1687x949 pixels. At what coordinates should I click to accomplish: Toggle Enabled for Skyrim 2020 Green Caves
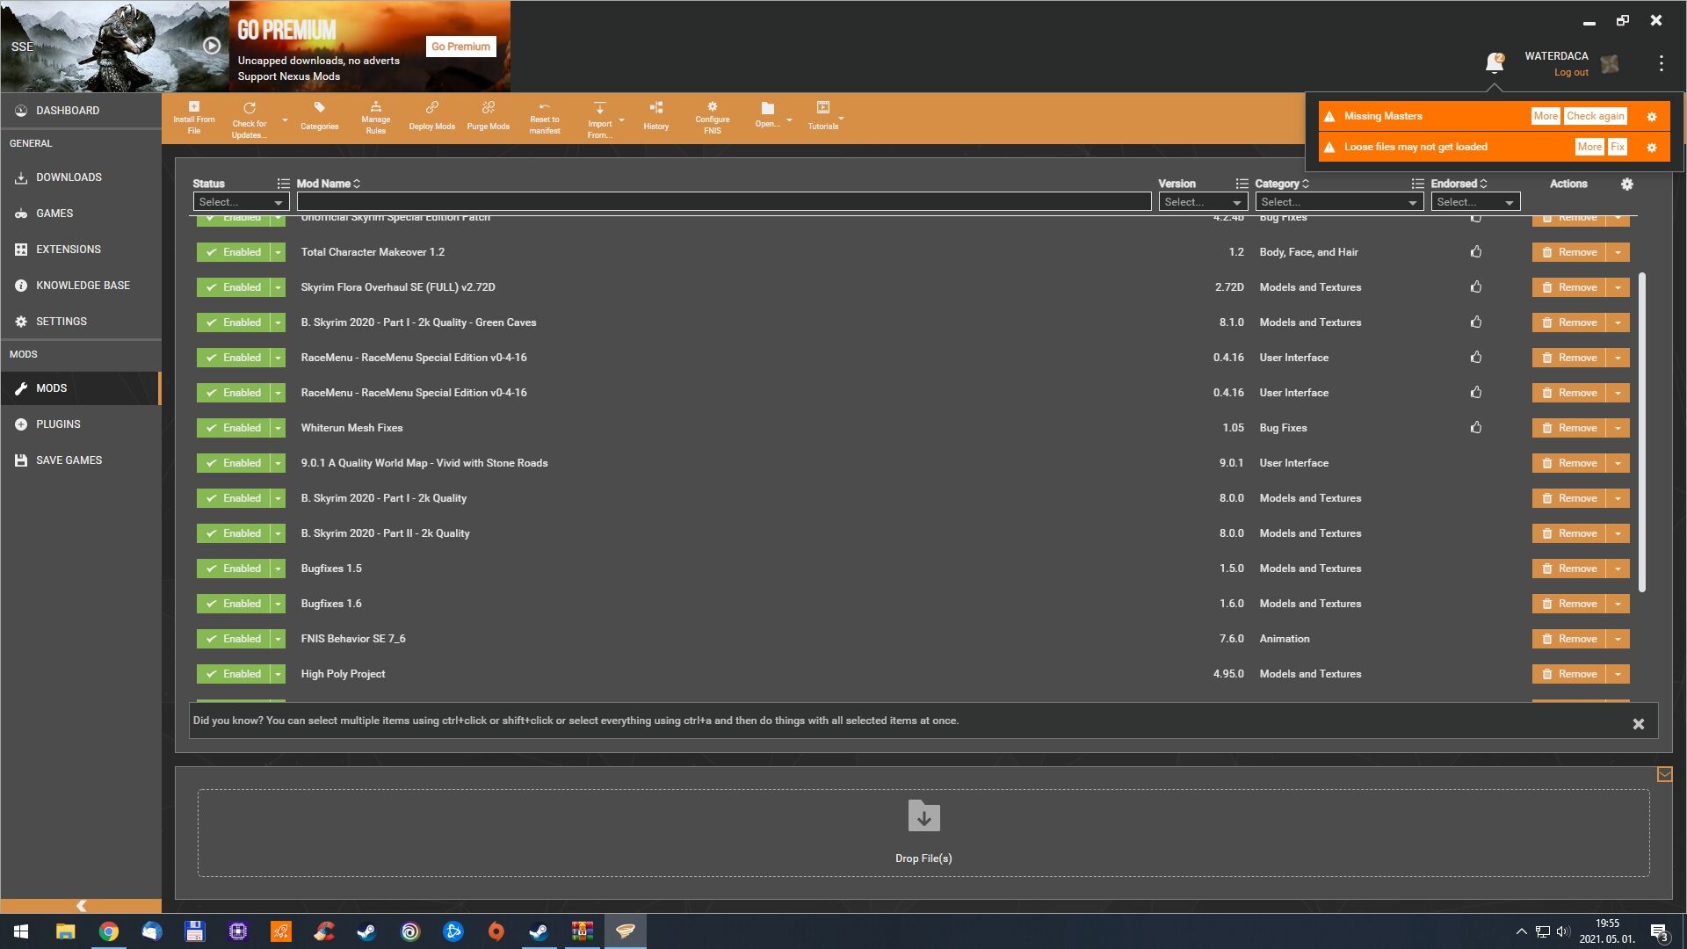233,322
